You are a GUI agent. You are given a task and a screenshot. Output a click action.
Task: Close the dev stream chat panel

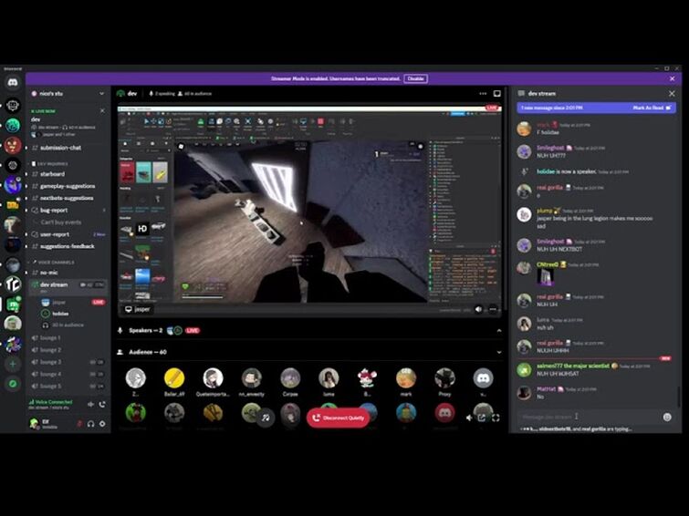pos(672,94)
